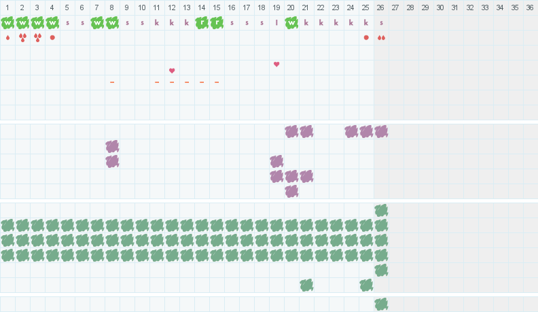
Task: Select the red dot on day 4
Action: 52,37
